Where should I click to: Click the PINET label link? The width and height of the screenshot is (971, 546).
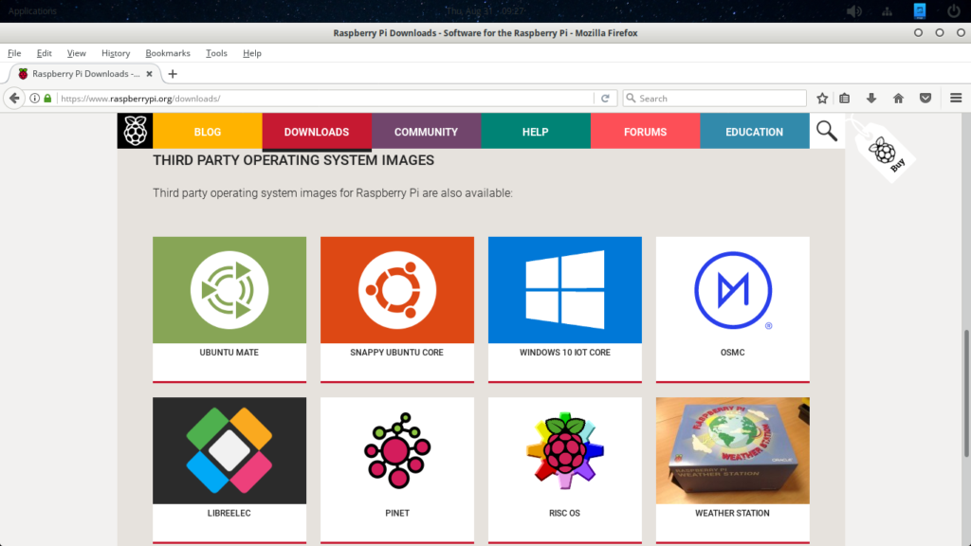pos(397,513)
